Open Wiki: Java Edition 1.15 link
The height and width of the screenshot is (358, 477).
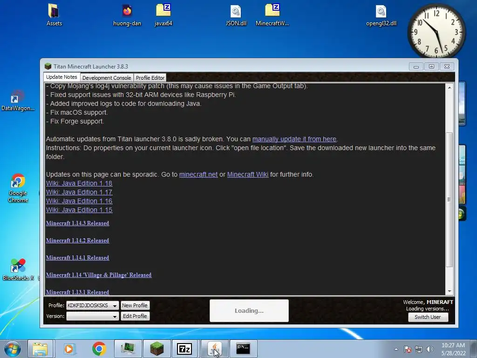pyautogui.click(x=79, y=210)
